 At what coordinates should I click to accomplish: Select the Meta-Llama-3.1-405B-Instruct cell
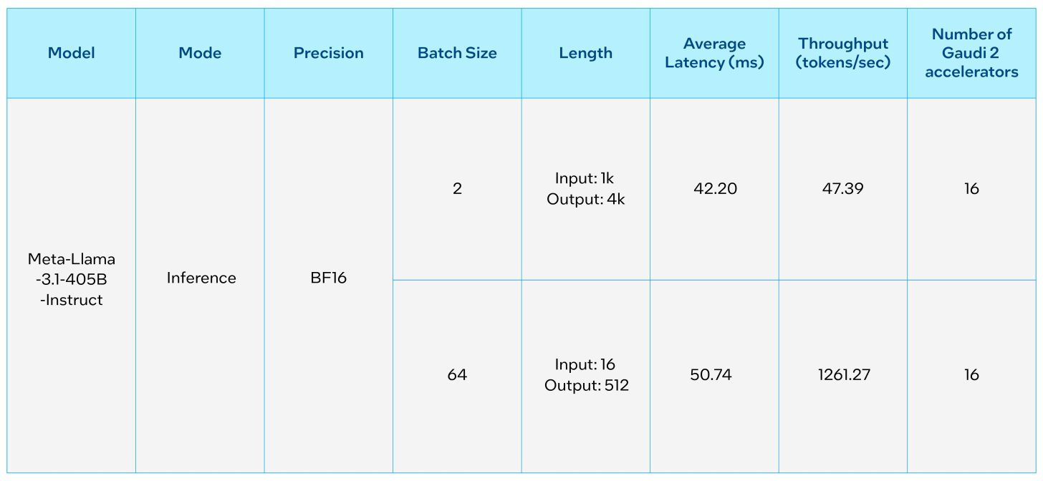[72, 279]
